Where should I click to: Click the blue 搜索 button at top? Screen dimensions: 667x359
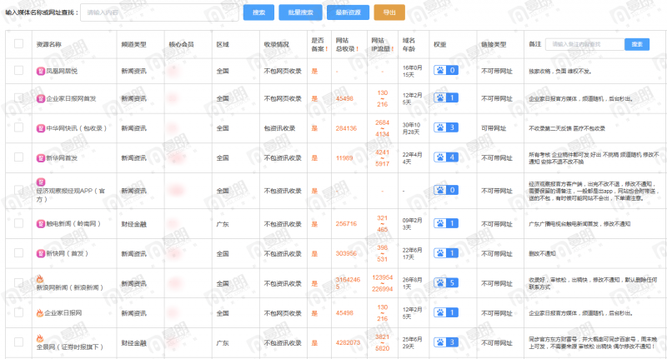pos(258,12)
